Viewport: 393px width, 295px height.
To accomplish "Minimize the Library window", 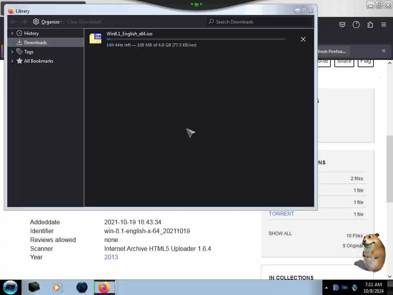I will pos(297,11).
